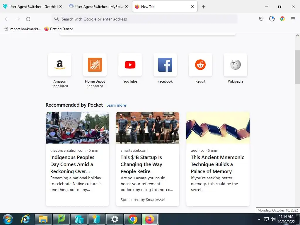Open the blue circular extension icon in toolbar
The image size is (300, 225).
(272, 19)
